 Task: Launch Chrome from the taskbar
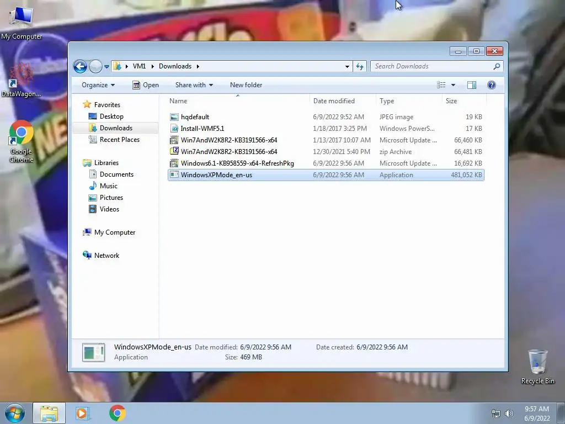click(118, 413)
